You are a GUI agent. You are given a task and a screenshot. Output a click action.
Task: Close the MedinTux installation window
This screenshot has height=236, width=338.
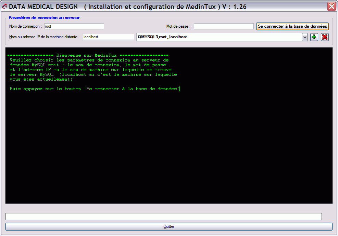(331, 6)
